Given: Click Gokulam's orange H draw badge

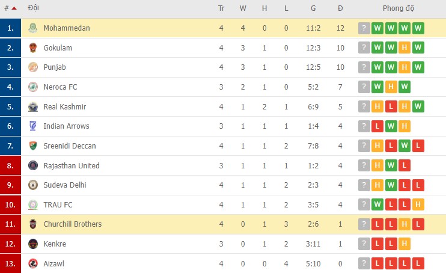Looking at the screenshot, I should pyautogui.click(x=405, y=48).
